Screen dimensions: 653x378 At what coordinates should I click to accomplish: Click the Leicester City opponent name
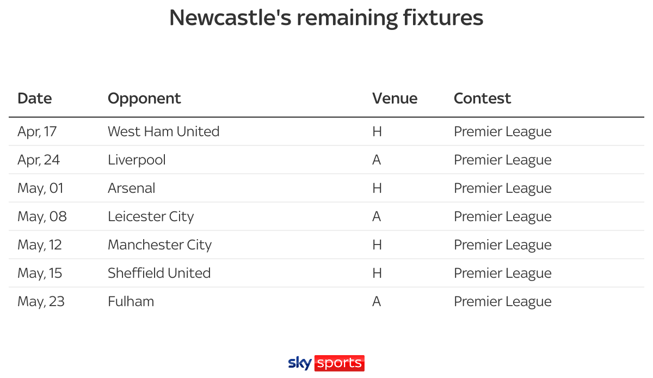pos(151,216)
